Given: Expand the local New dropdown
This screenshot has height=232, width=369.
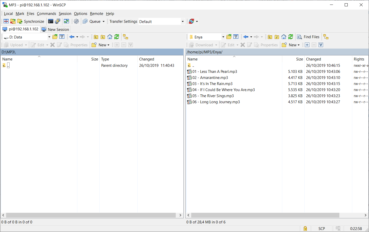Looking at the screenshot, I should click(x=109, y=45).
